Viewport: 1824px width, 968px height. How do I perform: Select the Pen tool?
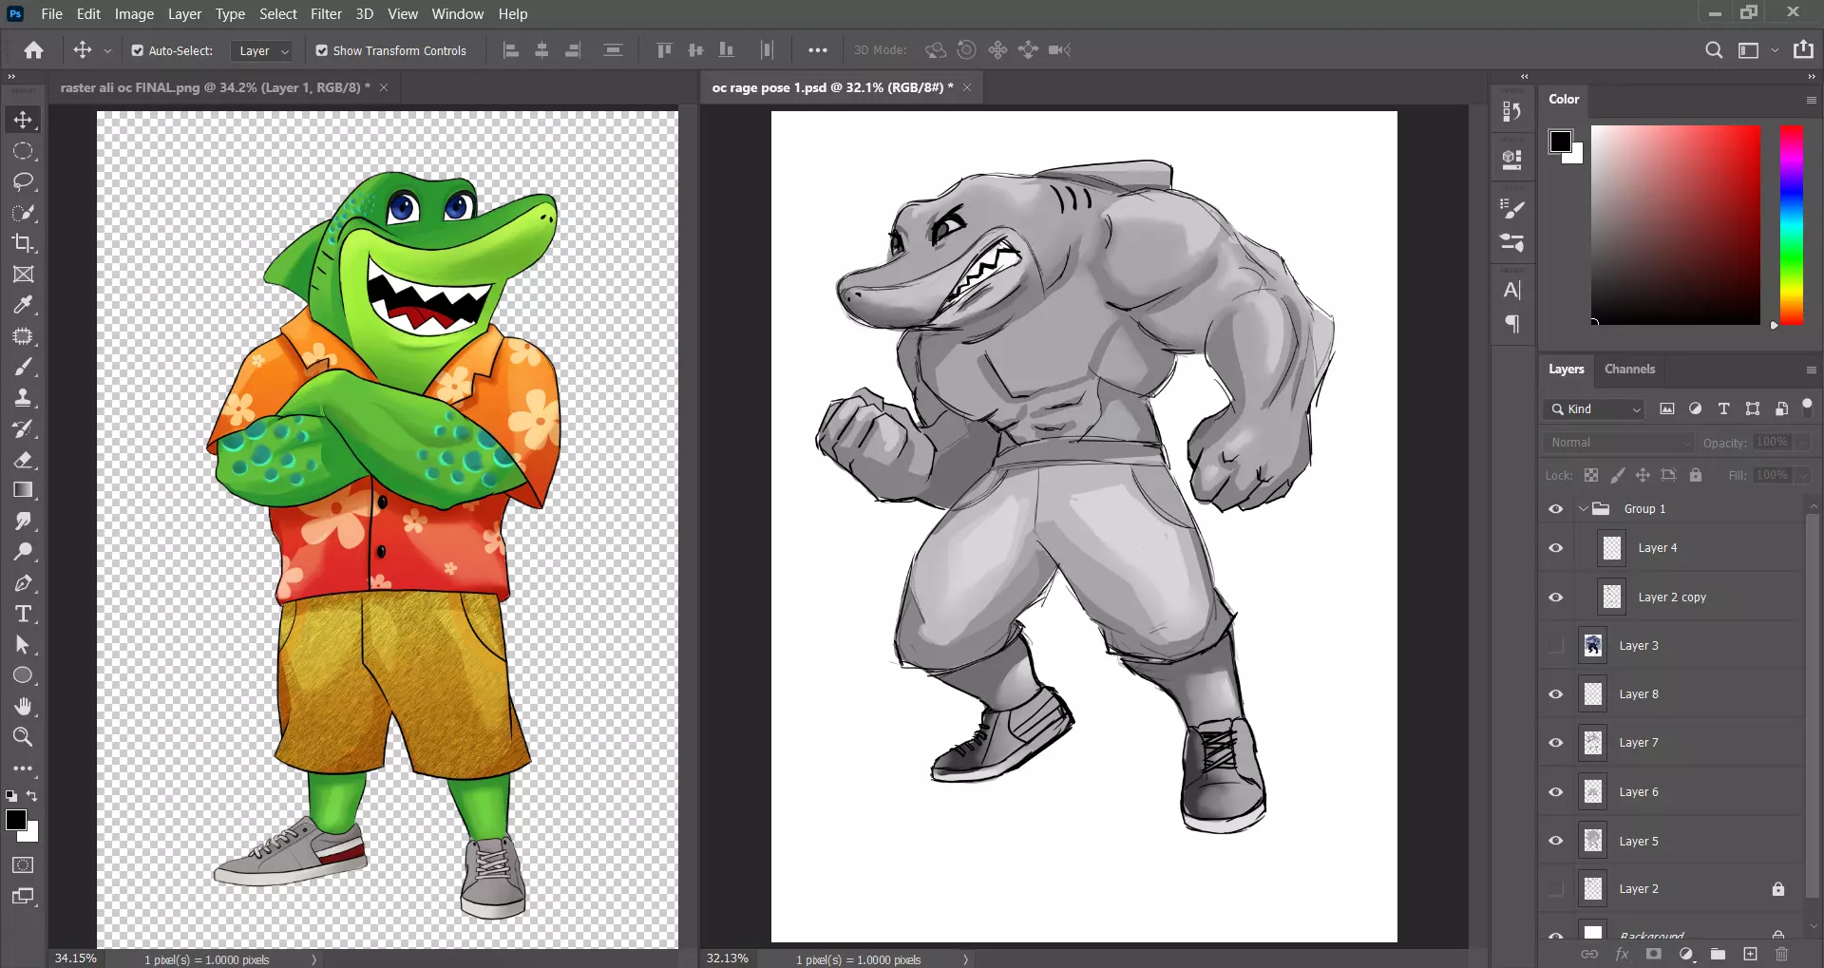24,583
